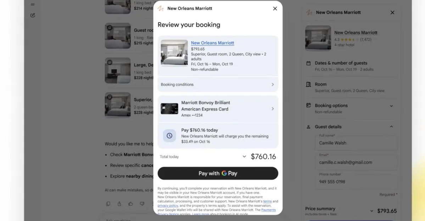
Task: Open the hamburger menu icon
Action: pyautogui.click(x=33, y=4)
